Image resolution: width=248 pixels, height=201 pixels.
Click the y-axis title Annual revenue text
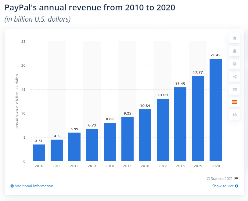point(17,101)
